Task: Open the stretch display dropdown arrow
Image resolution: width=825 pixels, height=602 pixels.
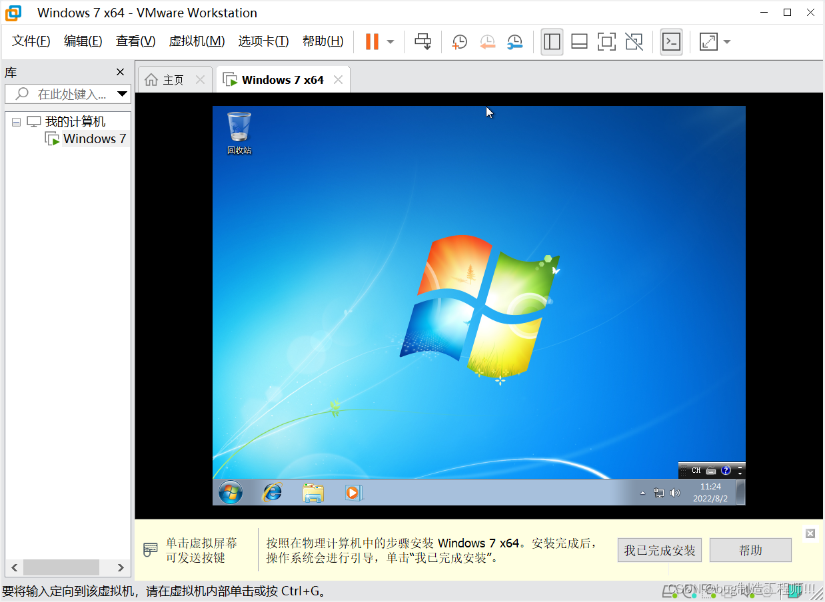Action: [727, 42]
